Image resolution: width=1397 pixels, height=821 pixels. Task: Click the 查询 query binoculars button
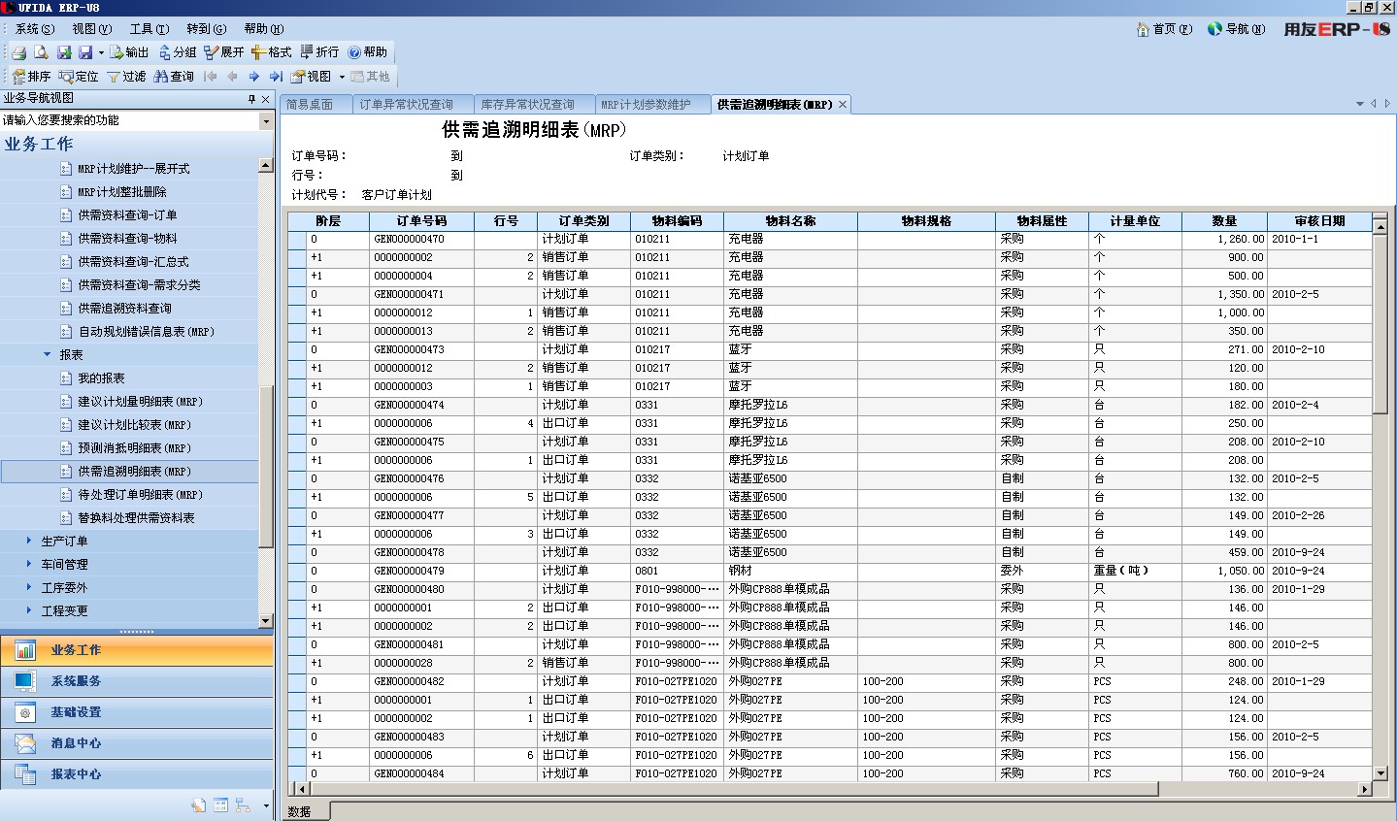(174, 77)
